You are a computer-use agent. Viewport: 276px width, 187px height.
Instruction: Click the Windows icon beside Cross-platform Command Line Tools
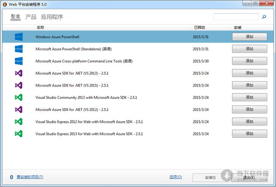[x=19, y=61]
